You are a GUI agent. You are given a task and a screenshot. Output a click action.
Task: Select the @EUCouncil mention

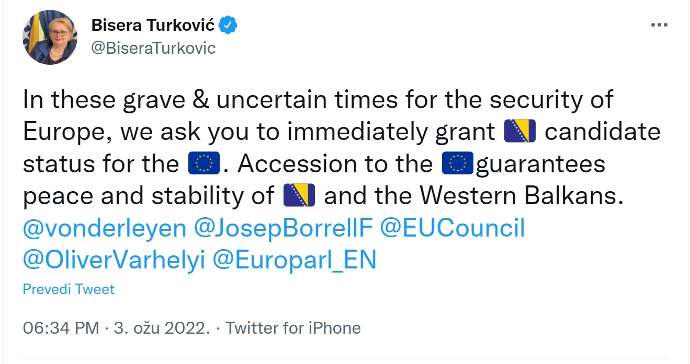point(452,228)
